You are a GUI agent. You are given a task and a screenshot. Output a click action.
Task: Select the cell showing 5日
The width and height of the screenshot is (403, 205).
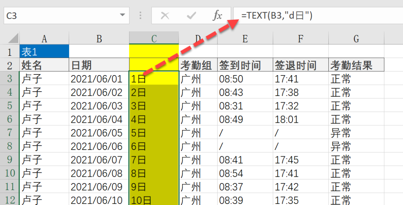tap(154, 132)
